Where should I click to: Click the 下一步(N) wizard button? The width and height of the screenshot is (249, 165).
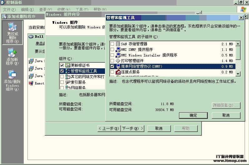point(132,129)
